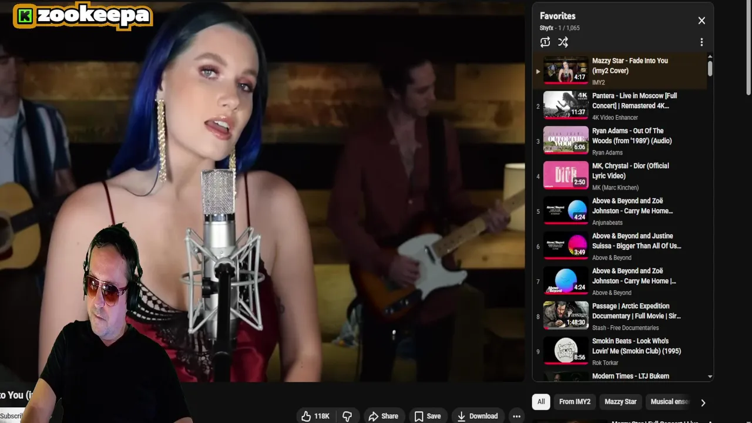
Task: Like the video with 118K likes
Action: 315,416
